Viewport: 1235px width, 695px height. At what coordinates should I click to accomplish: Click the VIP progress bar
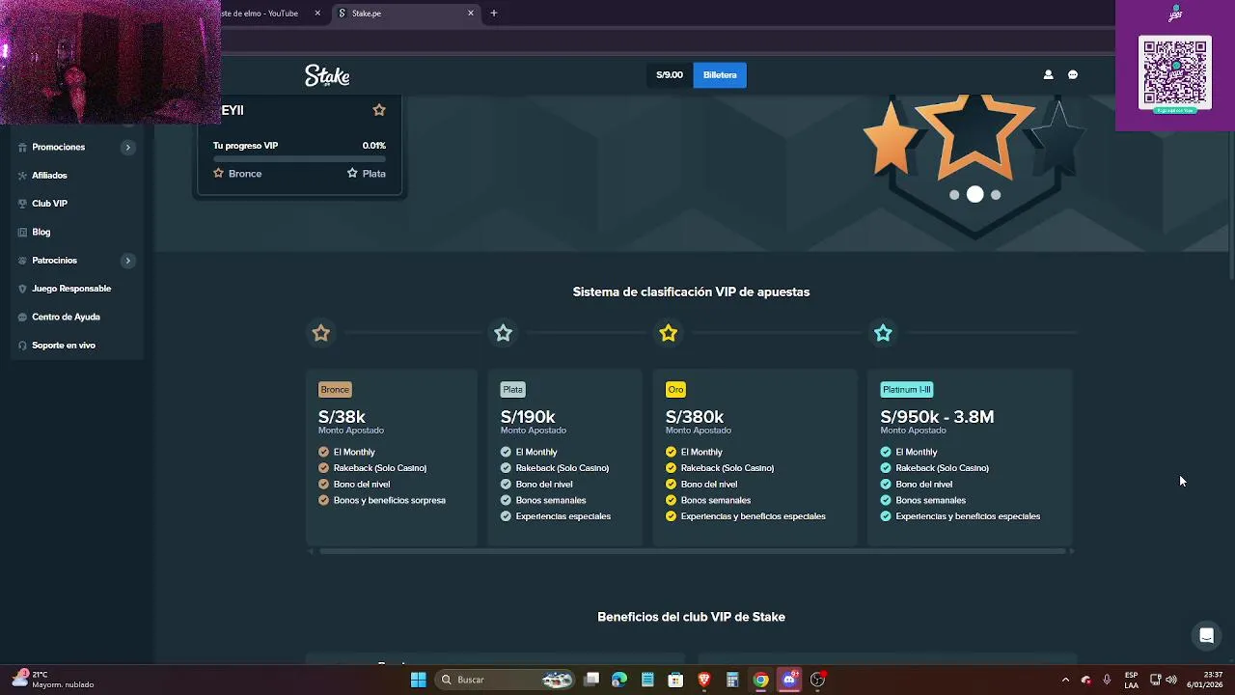[x=299, y=158]
